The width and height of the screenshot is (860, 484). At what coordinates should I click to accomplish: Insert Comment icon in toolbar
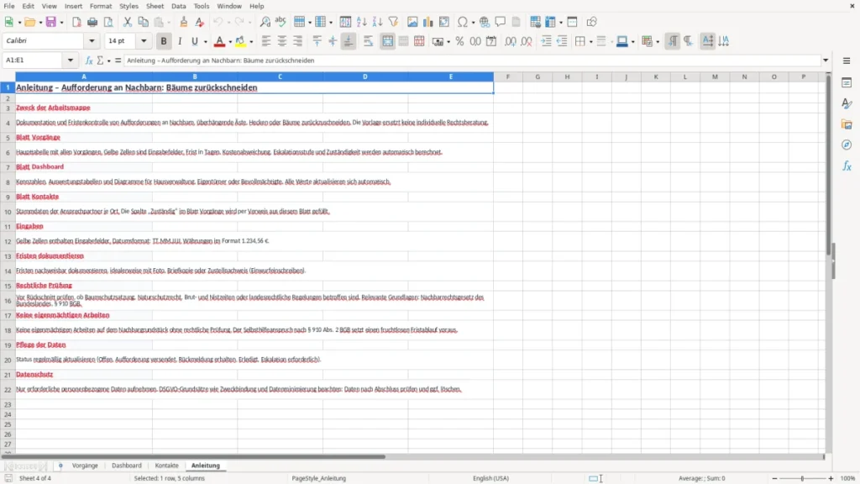501,22
